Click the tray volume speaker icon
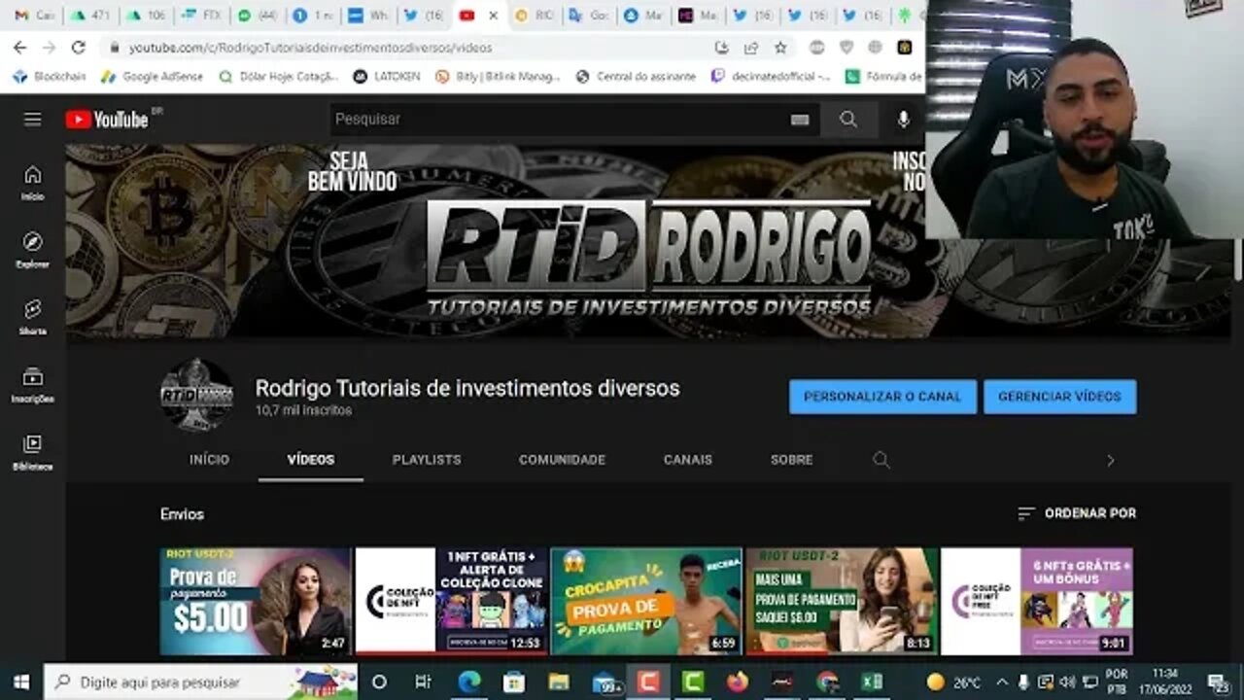The height and width of the screenshot is (700, 1244). tap(1067, 682)
